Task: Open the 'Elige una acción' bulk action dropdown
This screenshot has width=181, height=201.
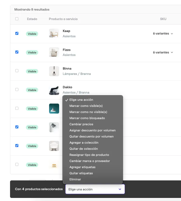Action: point(95,189)
